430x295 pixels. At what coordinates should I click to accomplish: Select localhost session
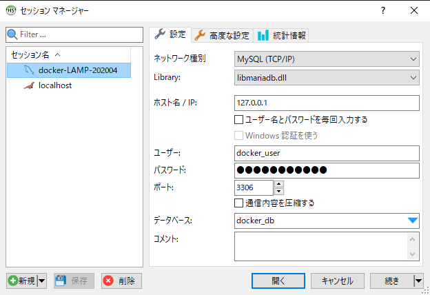click(x=69, y=85)
